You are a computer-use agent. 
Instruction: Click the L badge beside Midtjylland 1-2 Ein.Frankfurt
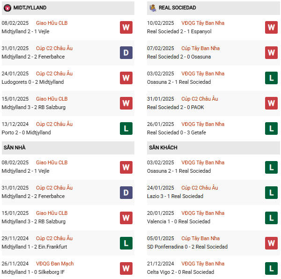[x=126, y=242]
